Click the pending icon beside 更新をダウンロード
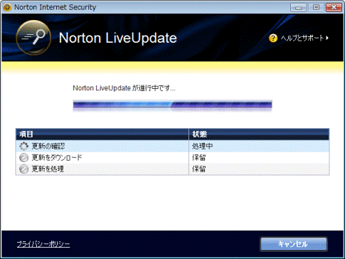The width and height of the screenshot is (345, 259). click(23, 157)
